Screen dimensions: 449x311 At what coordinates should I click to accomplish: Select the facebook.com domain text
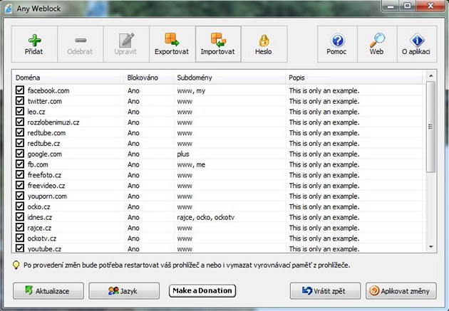pos(48,90)
